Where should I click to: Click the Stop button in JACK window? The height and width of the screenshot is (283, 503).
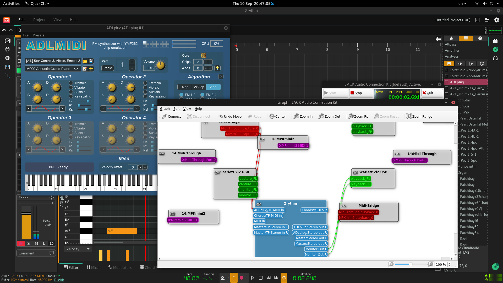pos(361,93)
